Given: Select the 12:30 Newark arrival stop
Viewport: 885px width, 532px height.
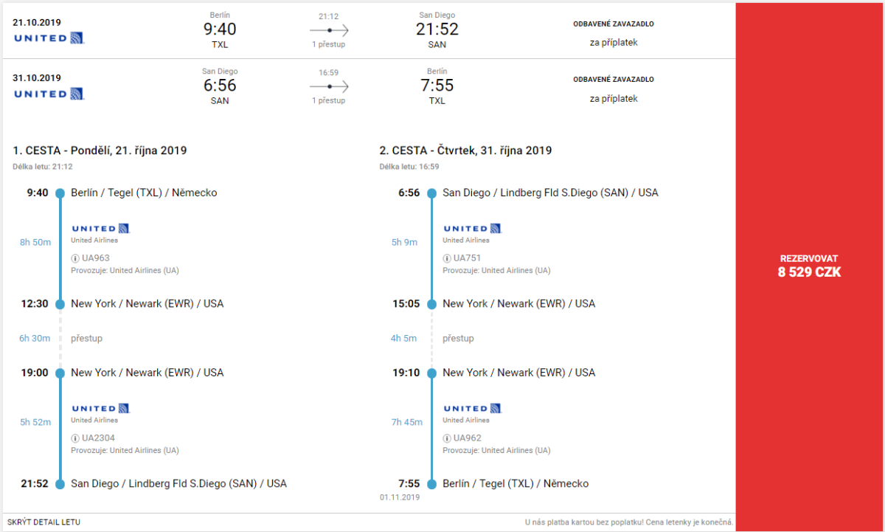Looking at the screenshot, I should [x=147, y=304].
